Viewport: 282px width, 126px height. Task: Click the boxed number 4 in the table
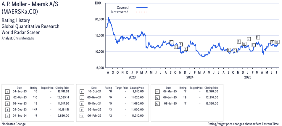[7, 110]
